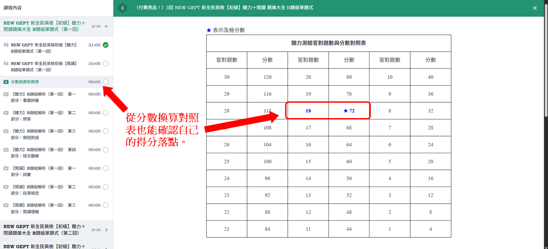Click video icon for 第四部分：短文聽解

tap(6, 150)
